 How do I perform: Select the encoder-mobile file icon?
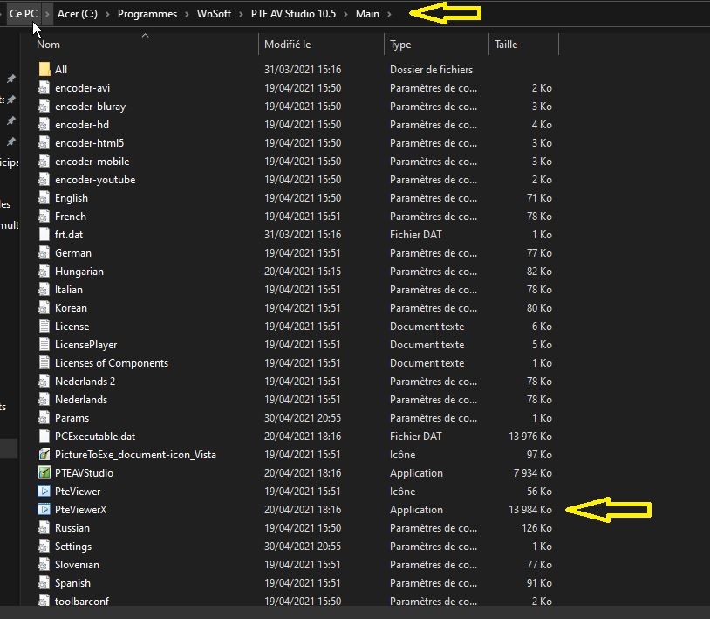coord(44,162)
